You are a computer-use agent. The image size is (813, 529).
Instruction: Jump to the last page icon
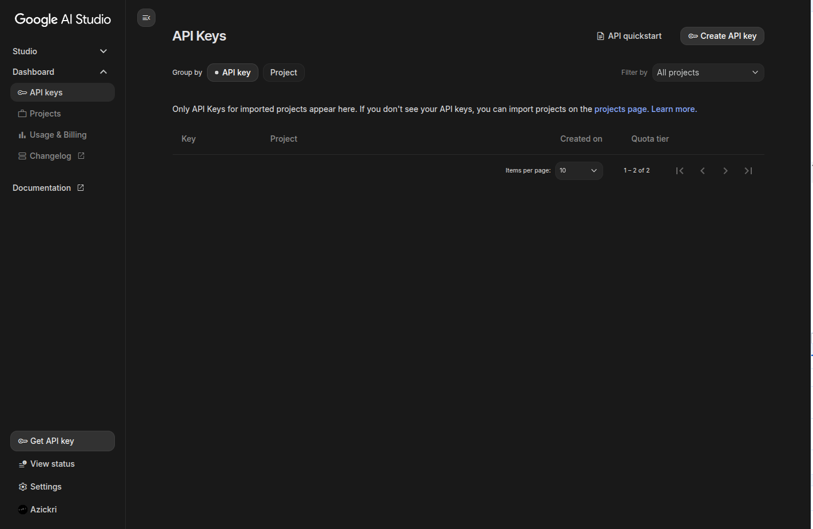pyautogui.click(x=748, y=171)
